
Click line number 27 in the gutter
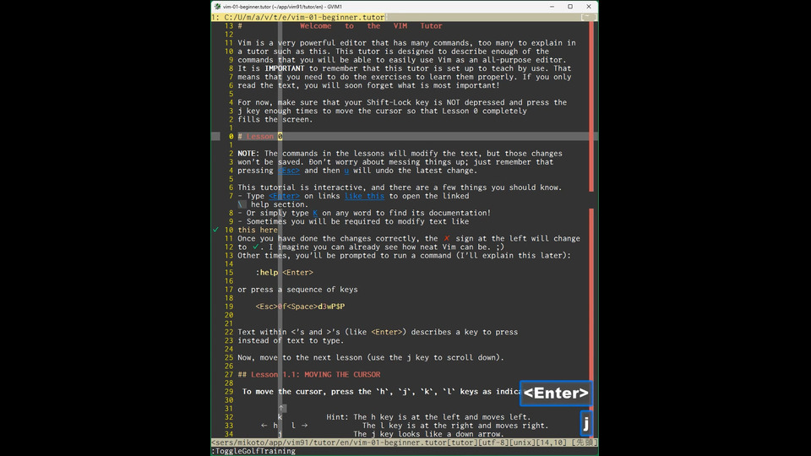tap(229, 375)
